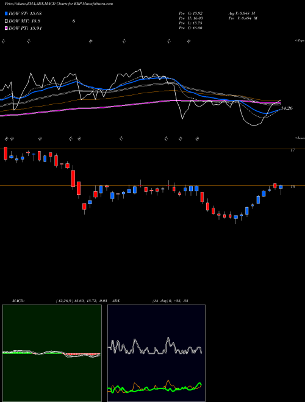Viewport: 305px width, 402px height.
Task: Click the white DOW MT legend swatch
Action: (x=7, y=21)
